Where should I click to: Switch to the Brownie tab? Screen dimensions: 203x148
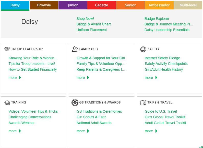(44, 5)
